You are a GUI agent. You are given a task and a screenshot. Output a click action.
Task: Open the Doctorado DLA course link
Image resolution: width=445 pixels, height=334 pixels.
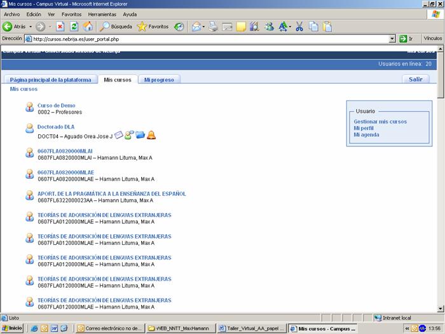pyautogui.click(x=56, y=127)
